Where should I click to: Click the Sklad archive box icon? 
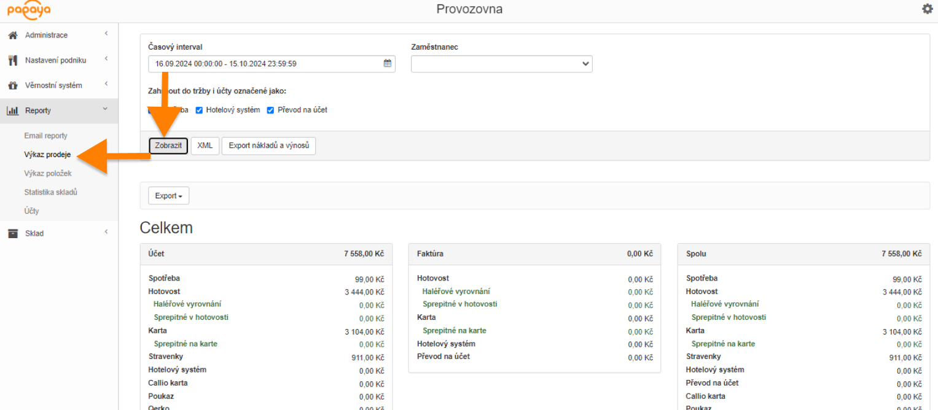(12, 233)
